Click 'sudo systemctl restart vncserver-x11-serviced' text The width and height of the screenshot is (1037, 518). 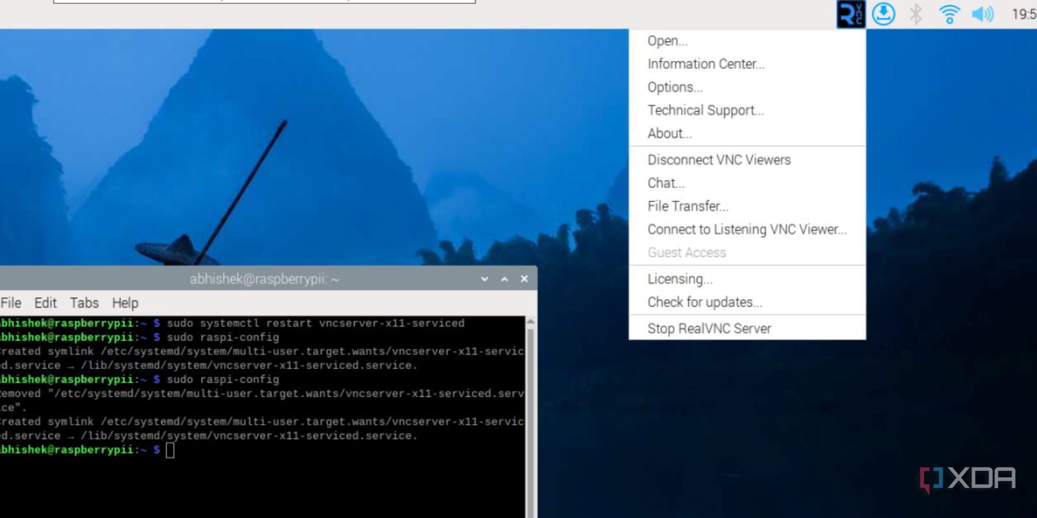316,323
